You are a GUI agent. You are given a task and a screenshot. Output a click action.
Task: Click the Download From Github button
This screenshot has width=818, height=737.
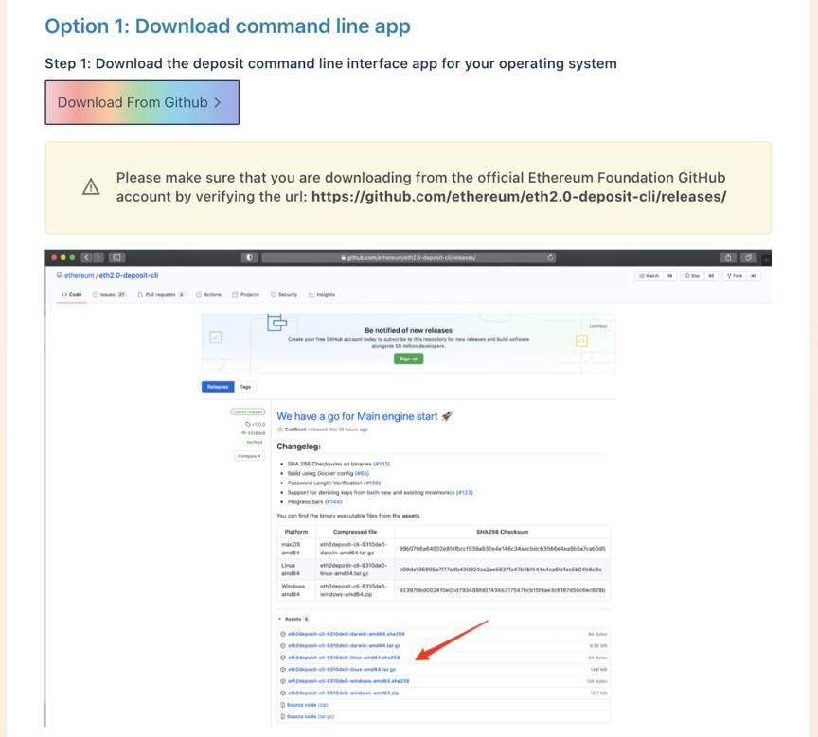[x=142, y=102]
